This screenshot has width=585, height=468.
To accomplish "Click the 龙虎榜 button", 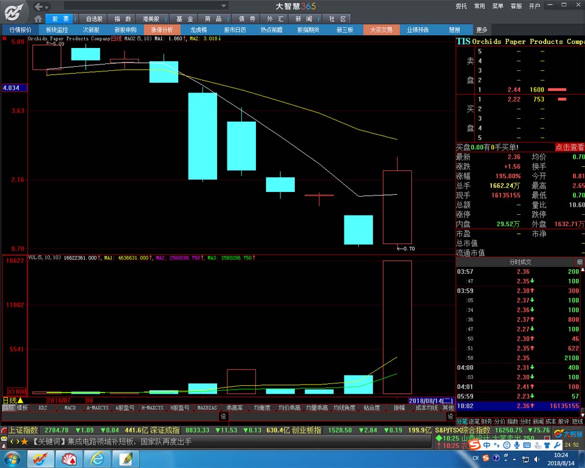I will coord(198,30).
